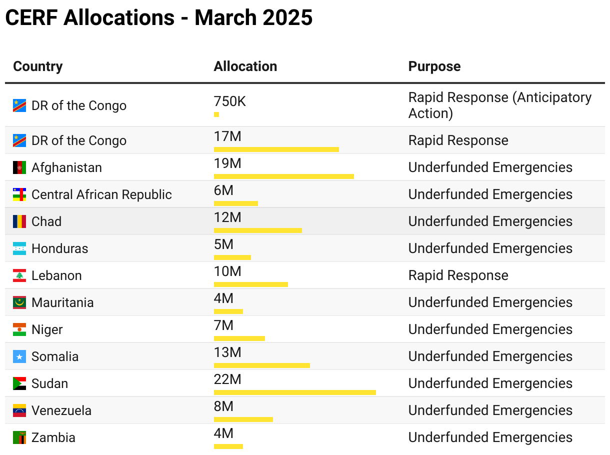Click the Zambia flag icon
Screen dimensions: 610x455
pyautogui.click(x=19, y=437)
